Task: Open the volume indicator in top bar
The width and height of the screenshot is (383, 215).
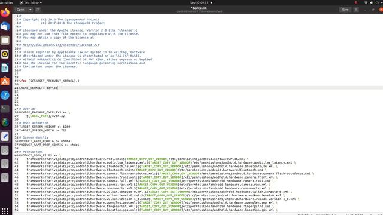Action: pyautogui.click(x=371, y=2)
